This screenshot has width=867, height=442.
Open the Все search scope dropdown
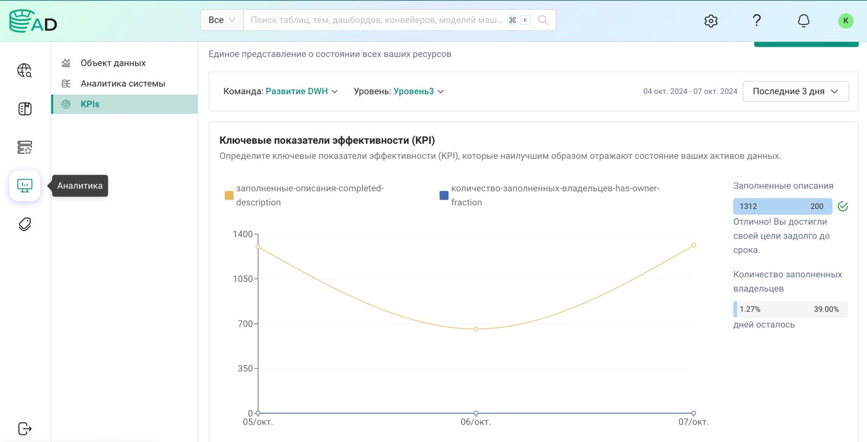click(222, 20)
